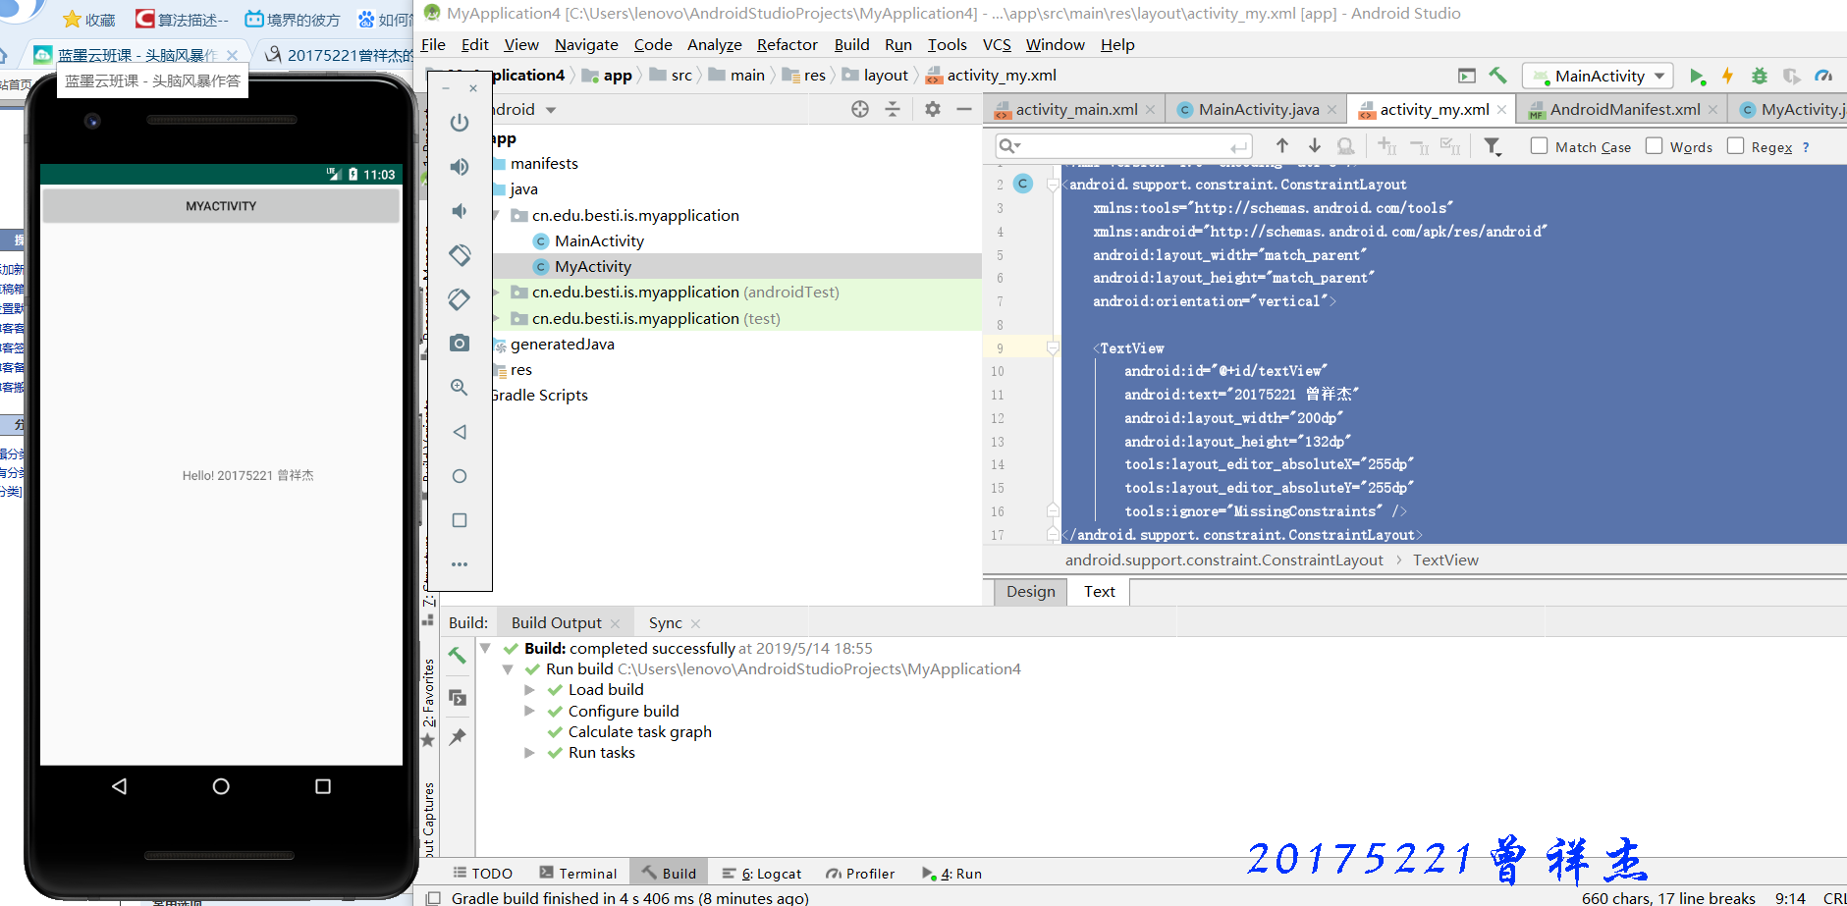The image size is (1847, 906).
Task: Collapse Build completed successfully node
Action: 485,649
